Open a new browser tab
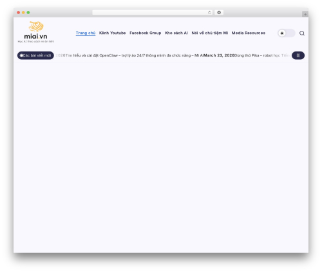The height and width of the screenshot is (272, 322). click(x=305, y=14)
